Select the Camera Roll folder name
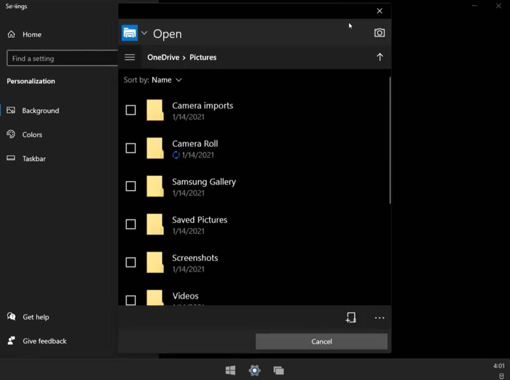Screen dimensions: 510x380 point(195,144)
